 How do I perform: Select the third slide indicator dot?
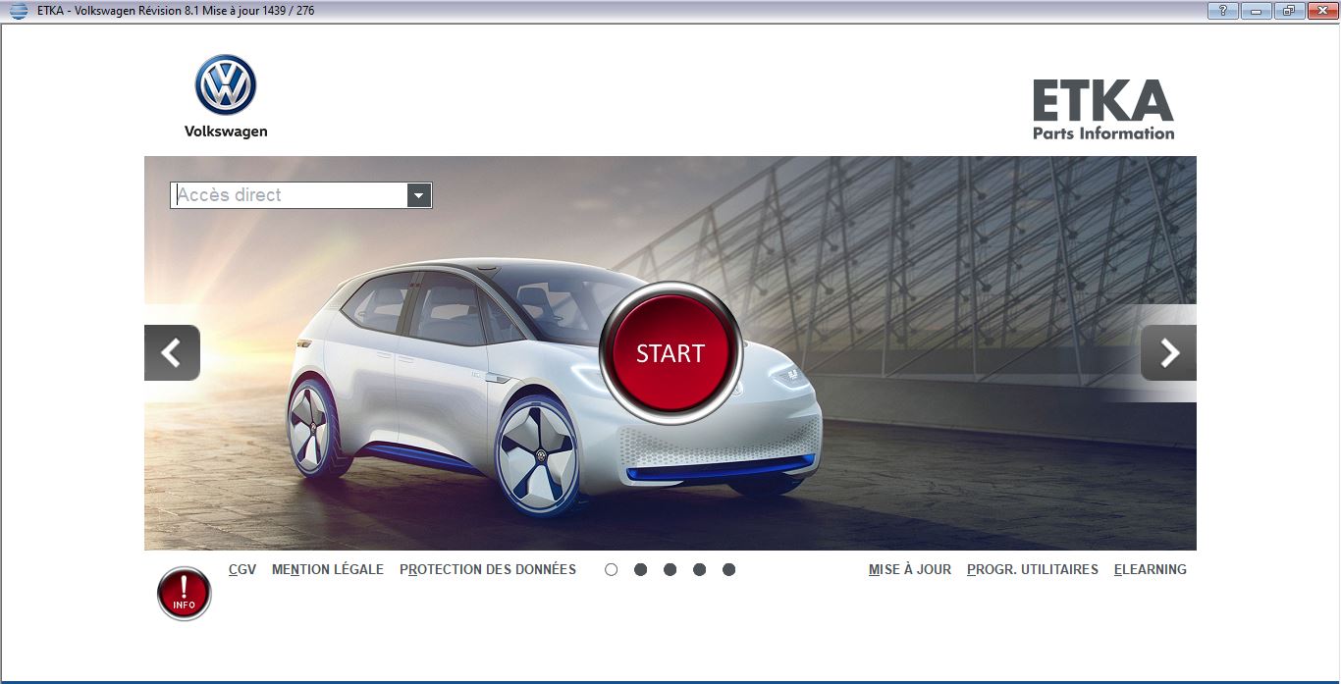tap(670, 569)
